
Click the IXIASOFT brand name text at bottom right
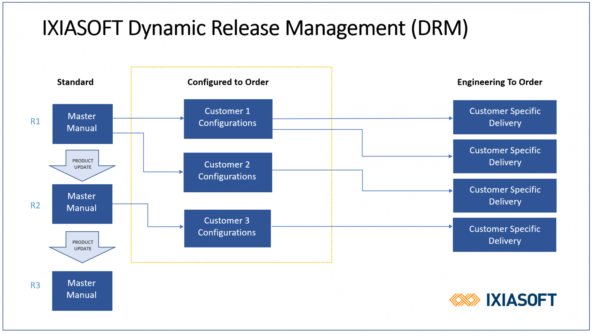point(521,300)
